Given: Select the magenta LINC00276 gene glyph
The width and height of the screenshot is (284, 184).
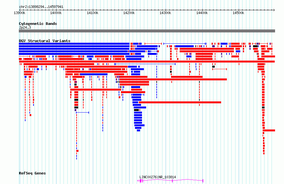Looking at the screenshot, I should (170, 180).
